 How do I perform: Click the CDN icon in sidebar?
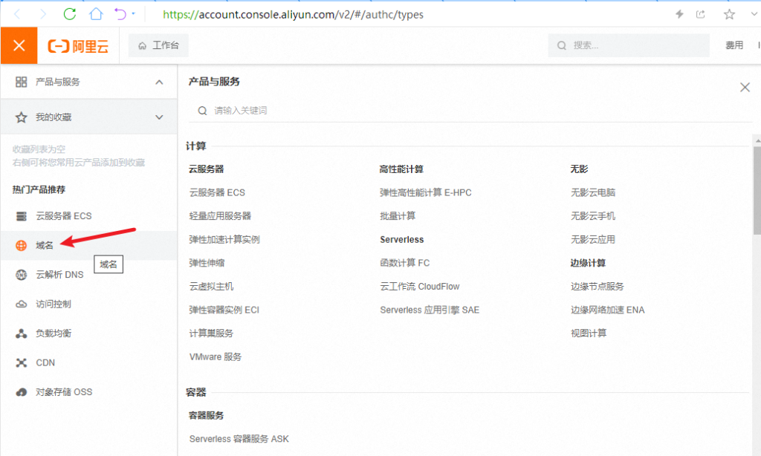point(22,363)
